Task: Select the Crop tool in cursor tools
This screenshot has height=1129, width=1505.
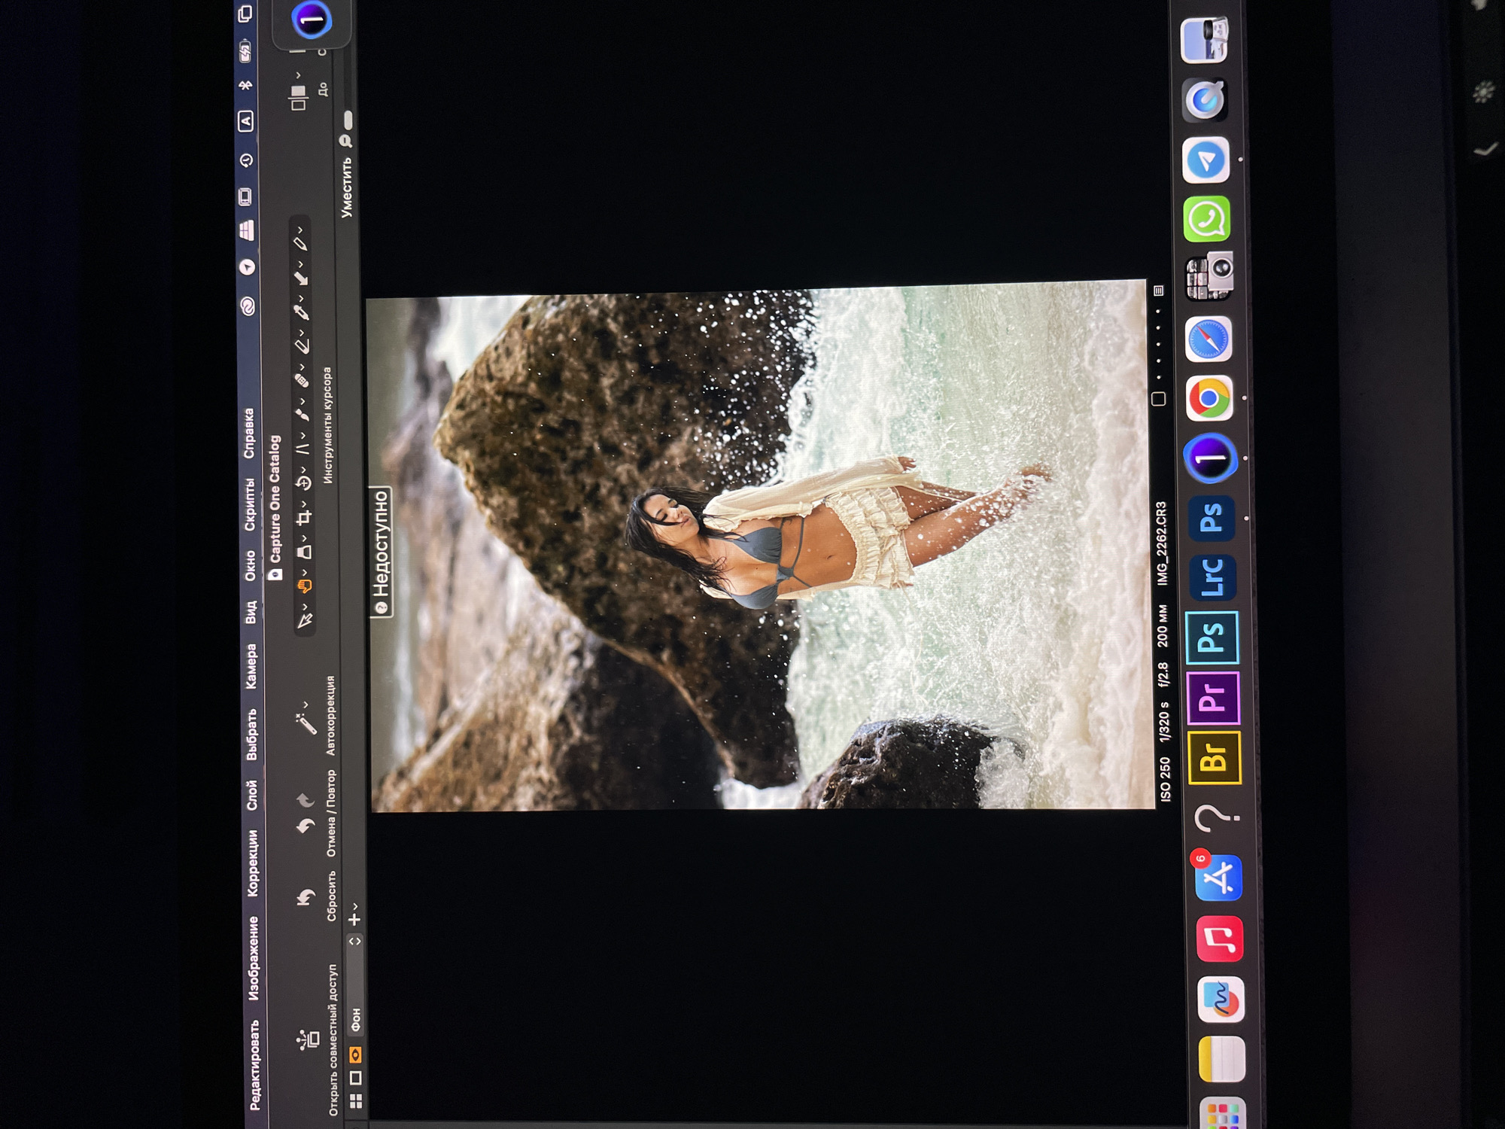Action: pyautogui.click(x=304, y=517)
